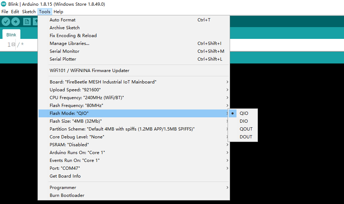The width and height of the screenshot is (344, 204).
Task: Choose Auto Format from Tools menu
Action: [x=134, y=20]
